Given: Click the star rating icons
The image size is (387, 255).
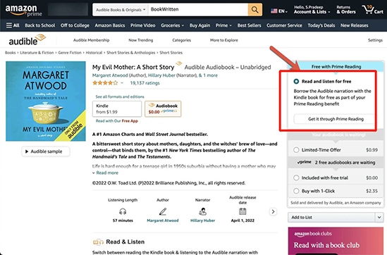Looking at the screenshot, I should click(x=105, y=83).
